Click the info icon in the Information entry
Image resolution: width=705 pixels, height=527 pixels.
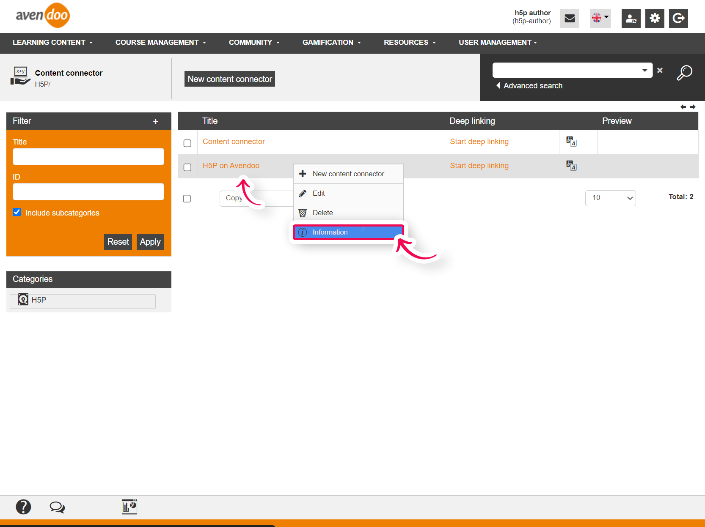point(303,232)
